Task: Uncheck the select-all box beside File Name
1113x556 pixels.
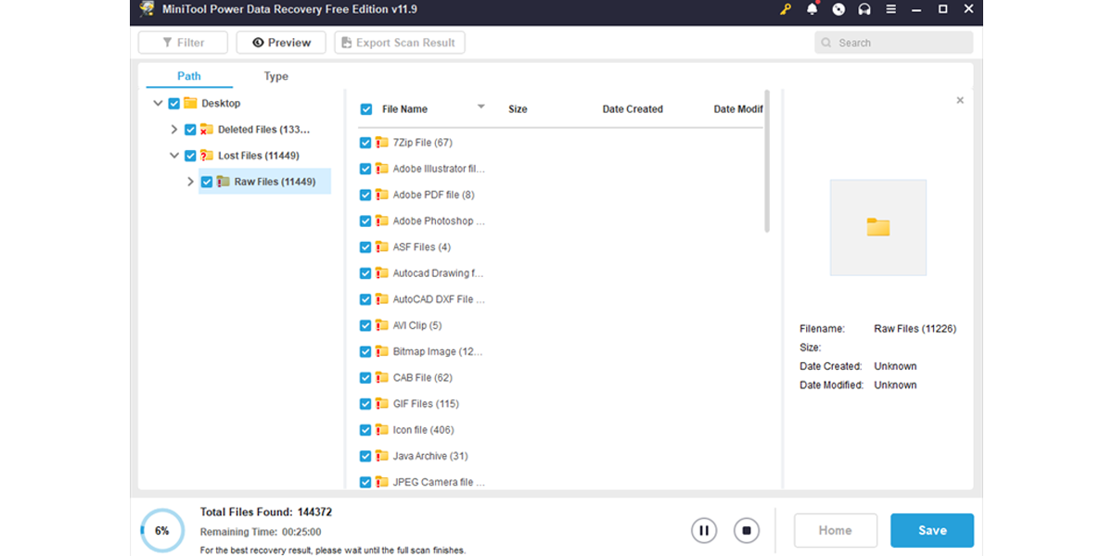Action: [x=365, y=108]
